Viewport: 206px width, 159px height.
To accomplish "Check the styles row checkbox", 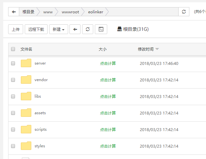I will pos(13,146).
